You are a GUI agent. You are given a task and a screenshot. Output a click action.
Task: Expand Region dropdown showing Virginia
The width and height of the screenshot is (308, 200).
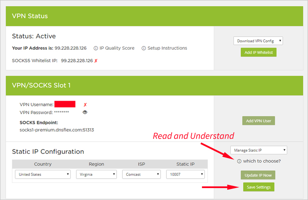(97, 174)
